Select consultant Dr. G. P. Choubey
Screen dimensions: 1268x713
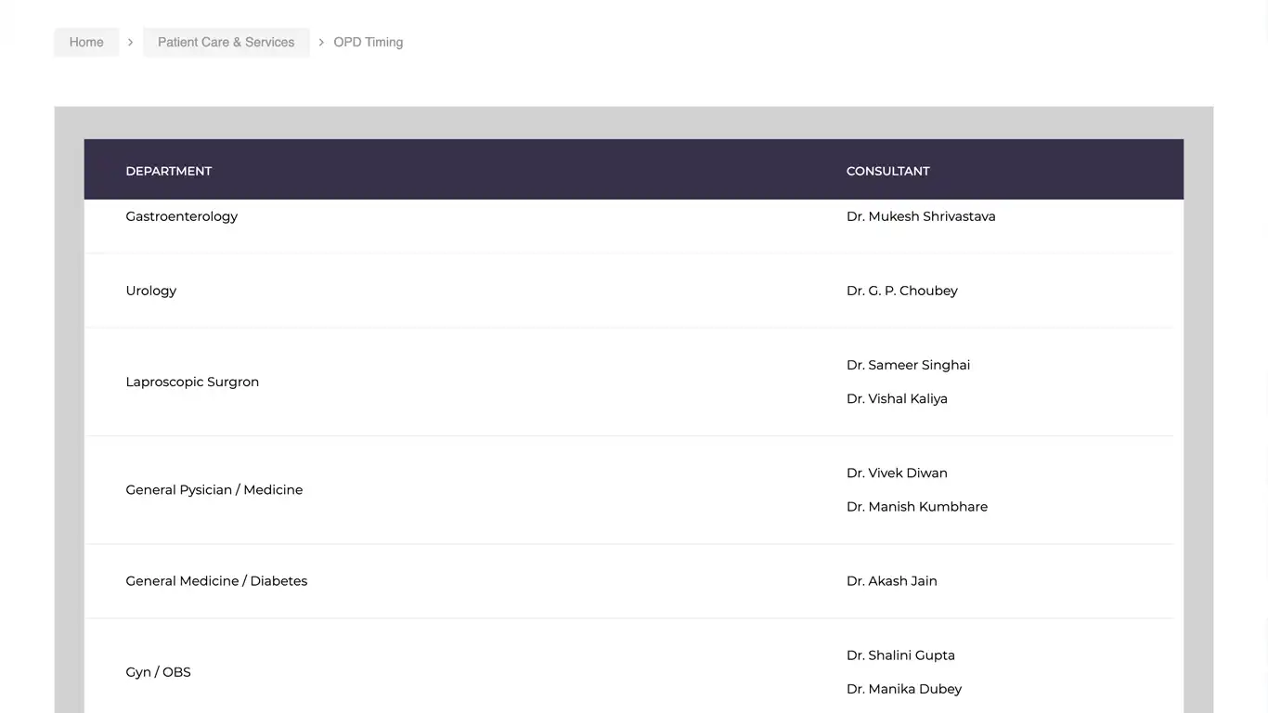tap(901, 291)
